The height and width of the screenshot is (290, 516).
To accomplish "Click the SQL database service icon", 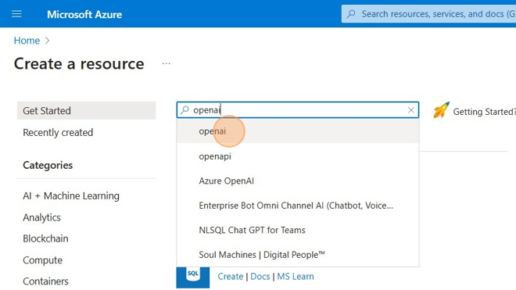I will tap(193, 277).
